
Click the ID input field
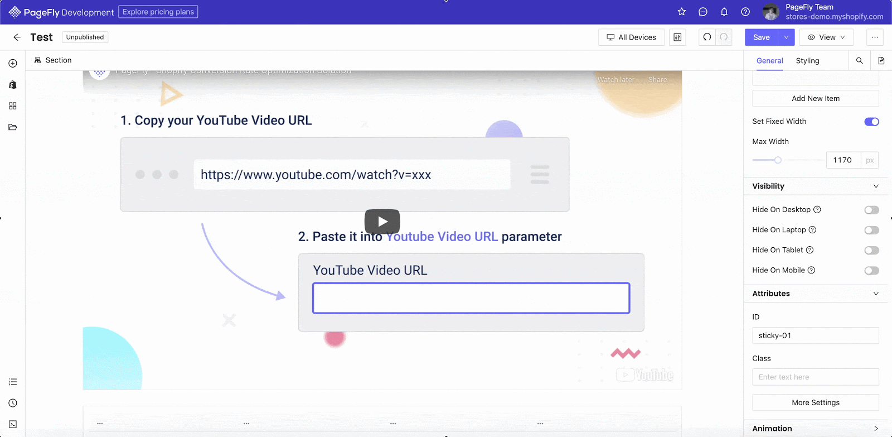pyautogui.click(x=816, y=335)
